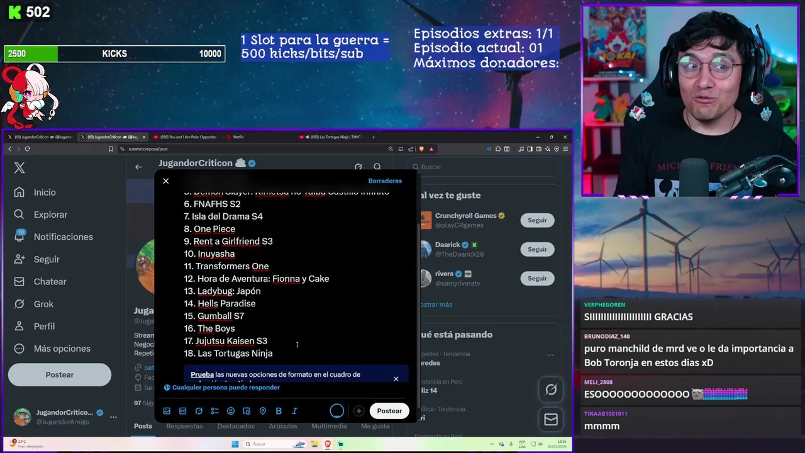This screenshot has height=453, width=805.
Task: Open the Windows Start menu
Action: (235, 444)
